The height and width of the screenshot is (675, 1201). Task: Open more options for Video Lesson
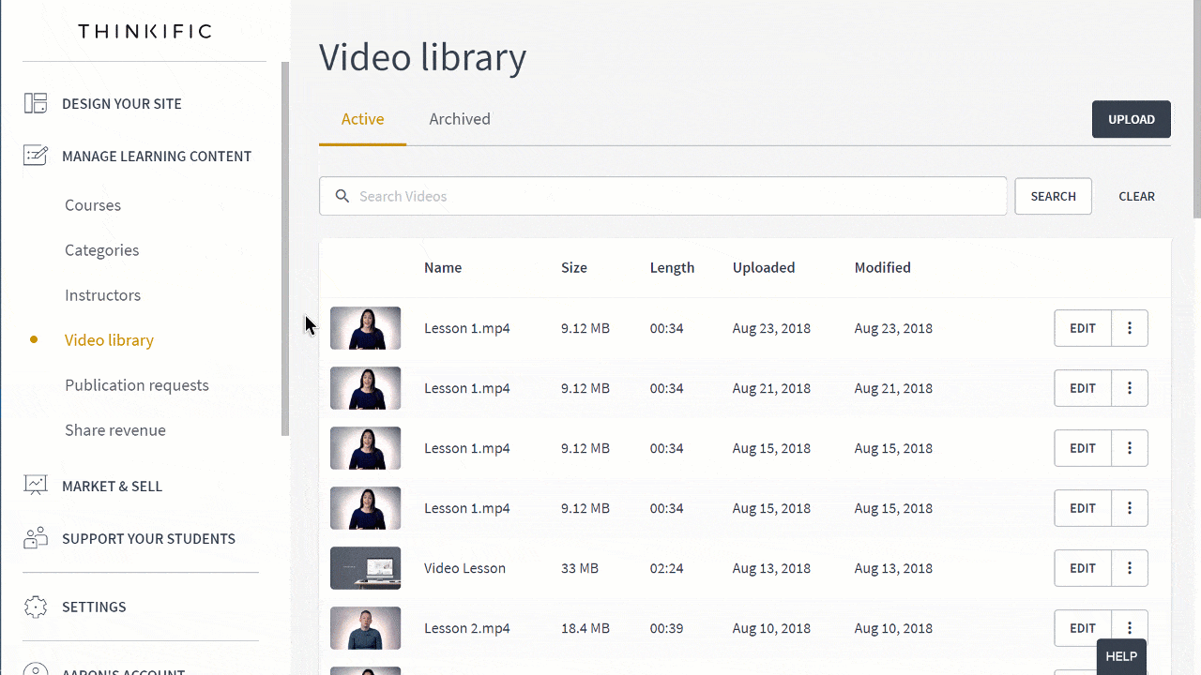click(1130, 568)
